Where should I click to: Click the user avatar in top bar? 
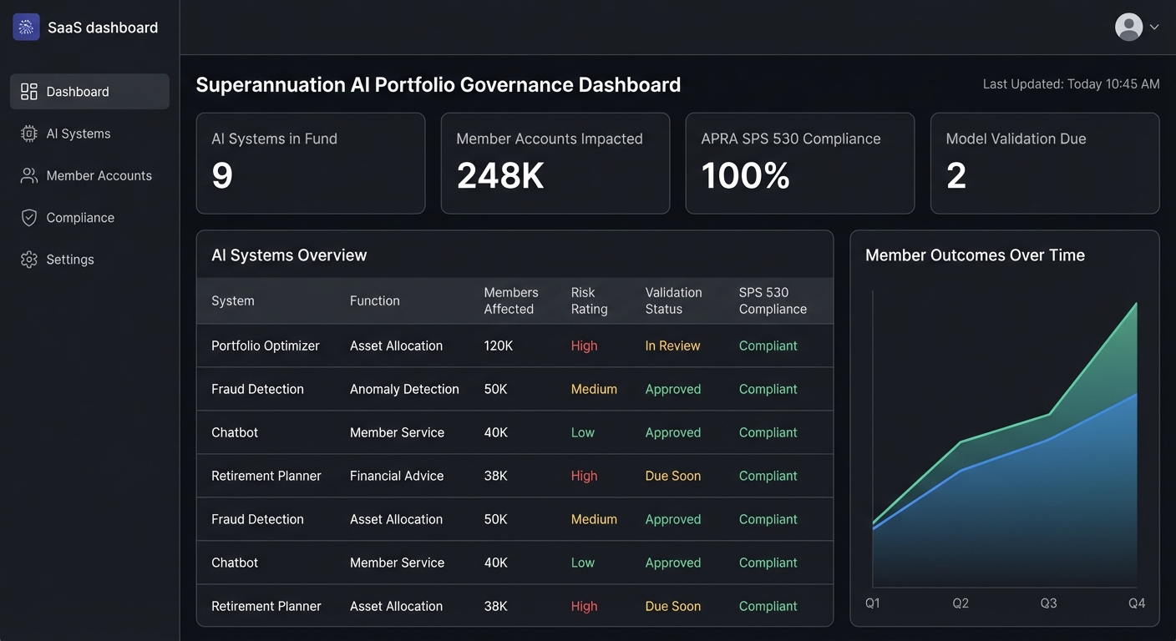(x=1128, y=26)
